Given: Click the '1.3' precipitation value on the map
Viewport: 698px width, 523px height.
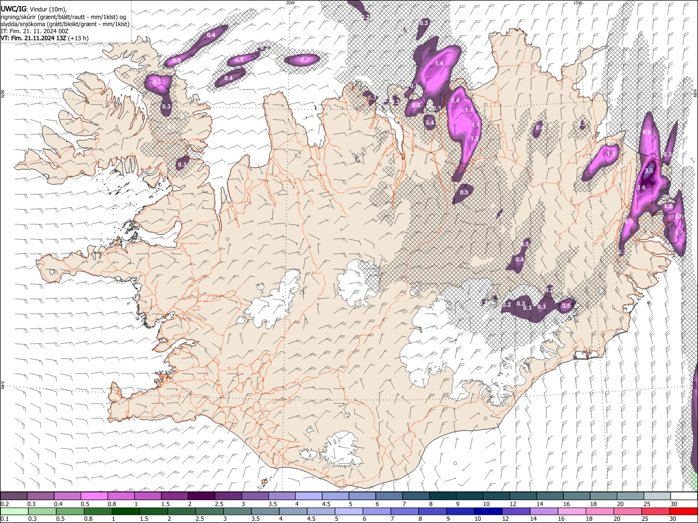Looking at the screenshot, I should click(x=611, y=154).
